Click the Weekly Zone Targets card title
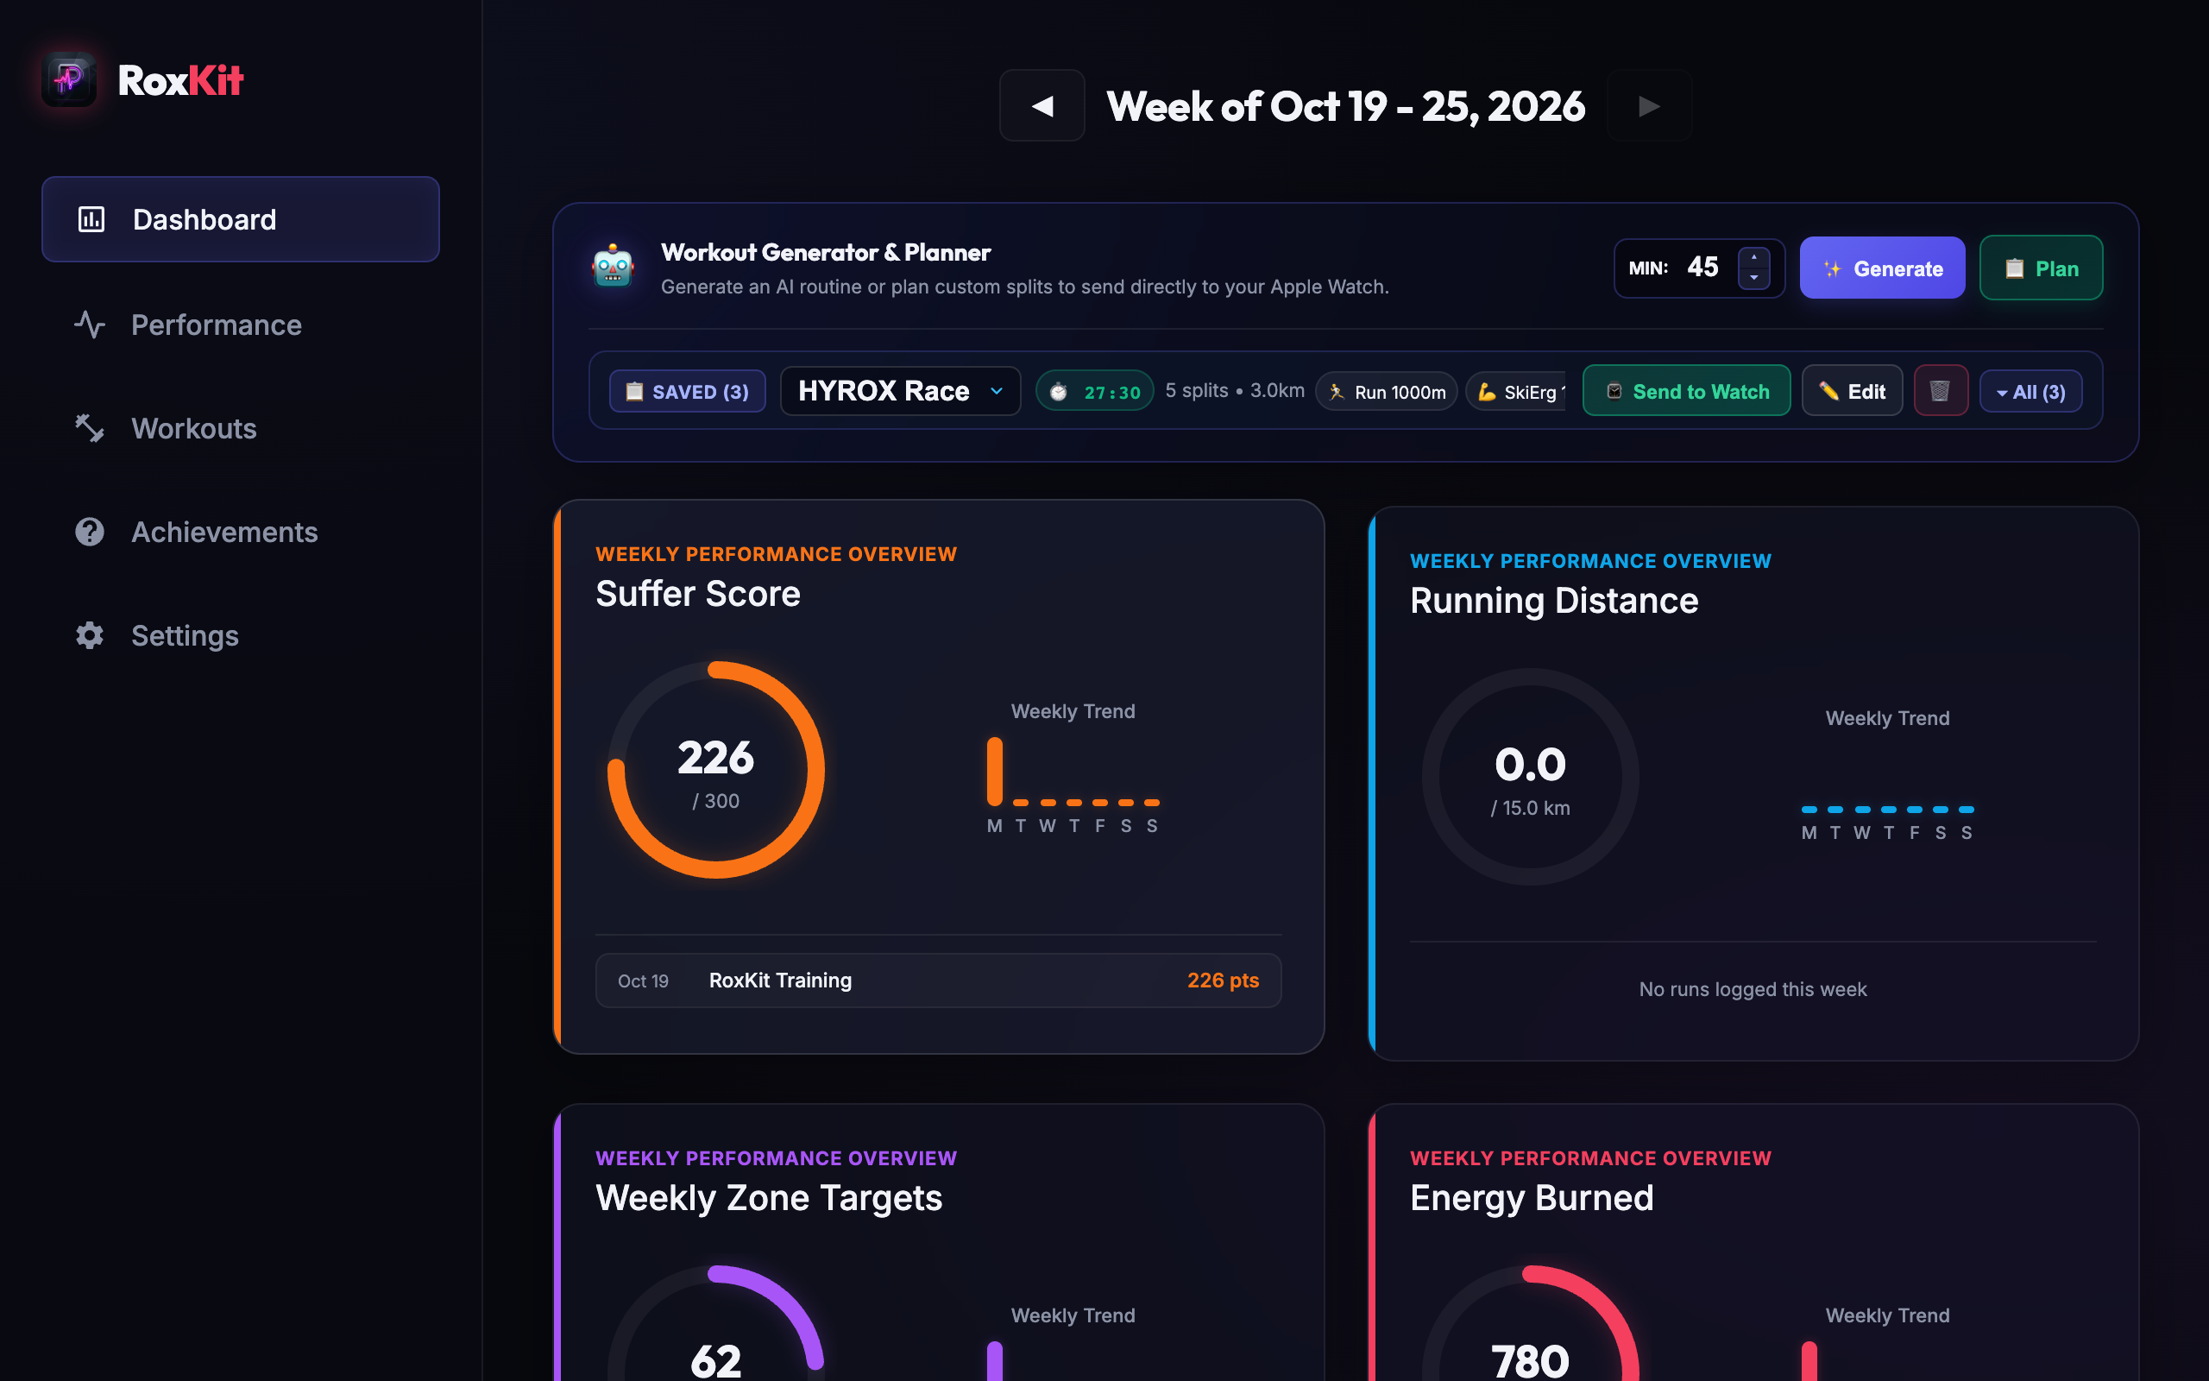The width and height of the screenshot is (2209, 1381). tap(769, 1197)
